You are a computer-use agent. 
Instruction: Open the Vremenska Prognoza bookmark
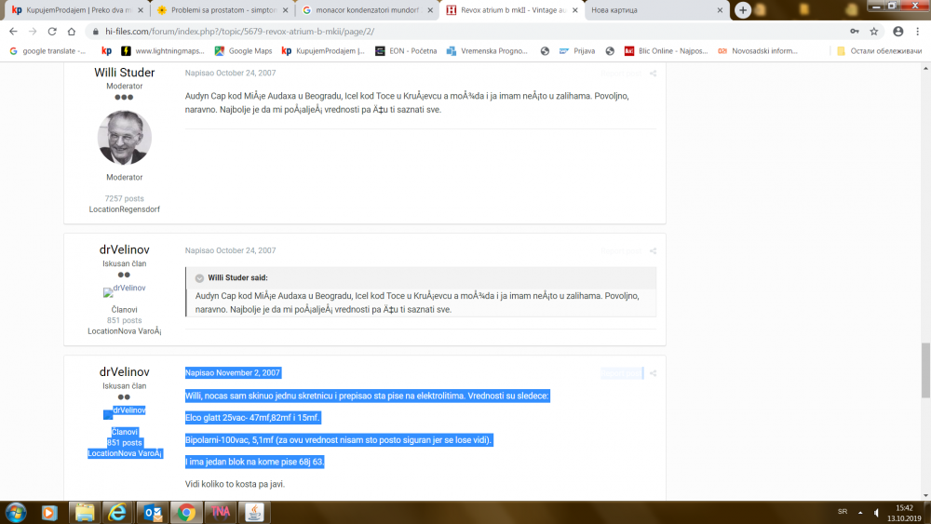[487, 51]
